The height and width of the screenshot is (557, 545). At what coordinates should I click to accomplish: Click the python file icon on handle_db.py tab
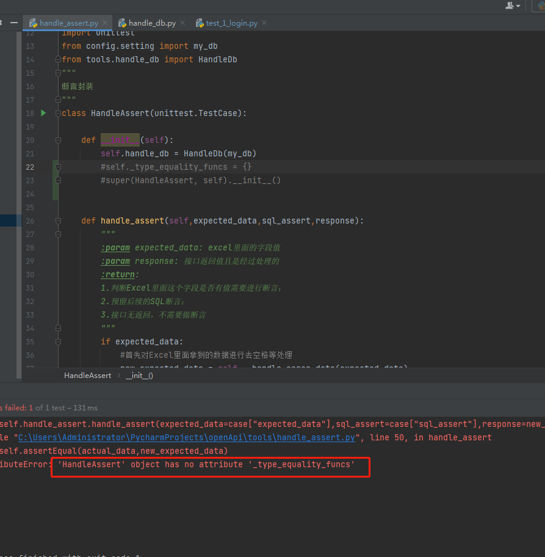tap(122, 23)
